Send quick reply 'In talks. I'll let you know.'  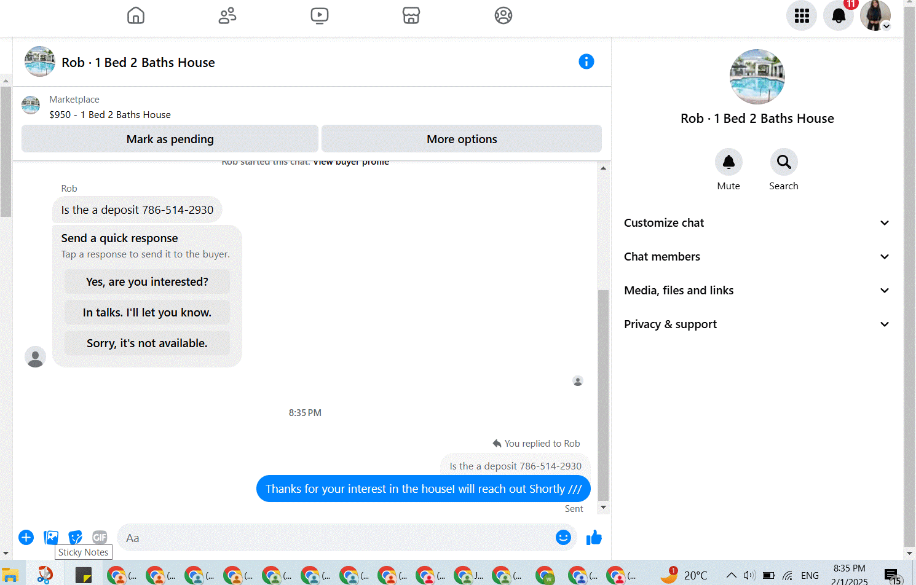[147, 313]
